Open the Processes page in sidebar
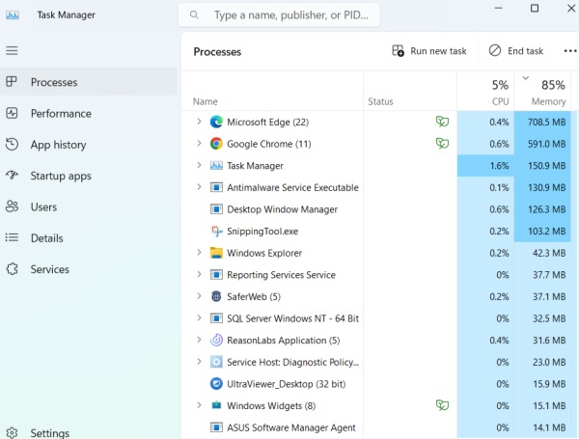Screen dimensions: 579x439 point(89,82)
